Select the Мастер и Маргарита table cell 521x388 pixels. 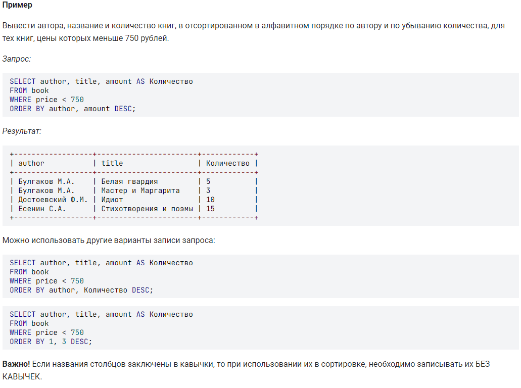[x=140, y=190]
